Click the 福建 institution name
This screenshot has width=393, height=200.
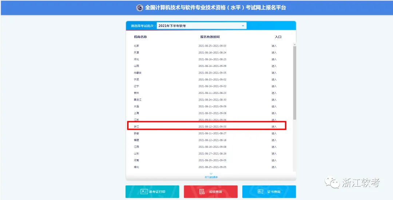[136, 140]
